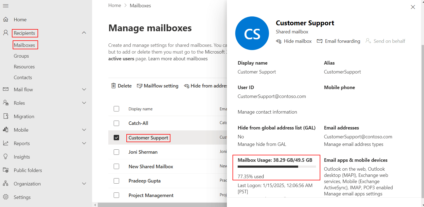Click the Home house icon in sidebar

[6, 19]
